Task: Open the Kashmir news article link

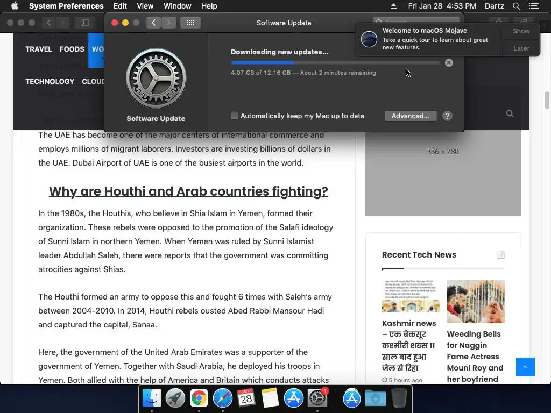Action: [x=409, y=345]
